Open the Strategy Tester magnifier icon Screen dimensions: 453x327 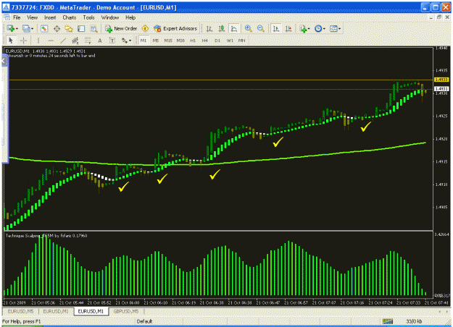[93, 28]
